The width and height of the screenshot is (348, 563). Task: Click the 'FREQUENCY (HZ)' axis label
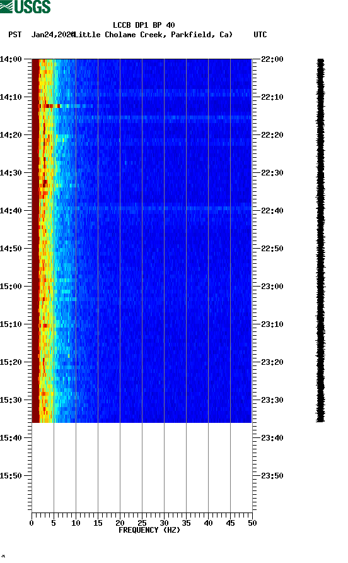[x=149, y=530]
